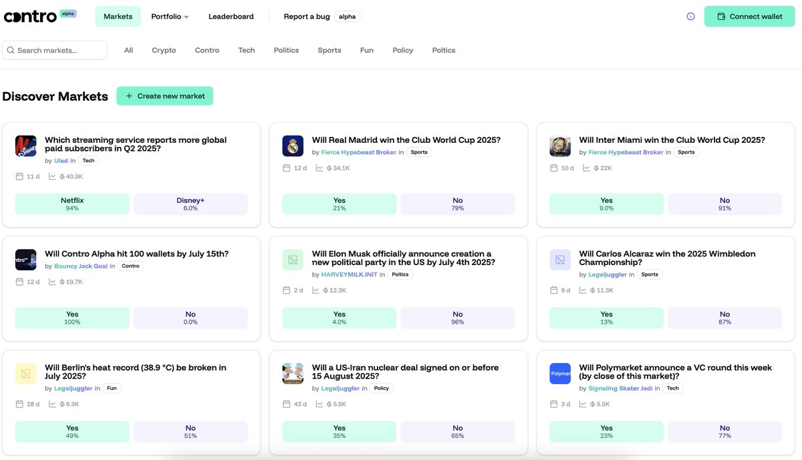The image size is (802, 460).
Task: Choose Yes 21% on Real Madrid market
Action: pyautogui.click(x=340, y=204)
